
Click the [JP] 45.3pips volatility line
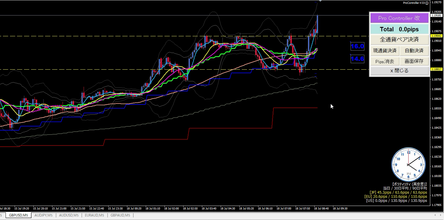point(398,192)
